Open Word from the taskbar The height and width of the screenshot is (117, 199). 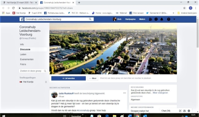(130, 116)
